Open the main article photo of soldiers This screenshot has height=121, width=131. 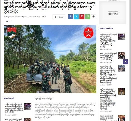[x=50, y=59]
